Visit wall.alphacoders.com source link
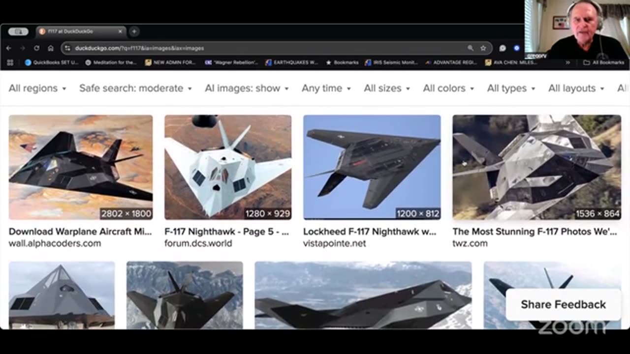This screenshot has width=630, height=354. pos(55,243)
